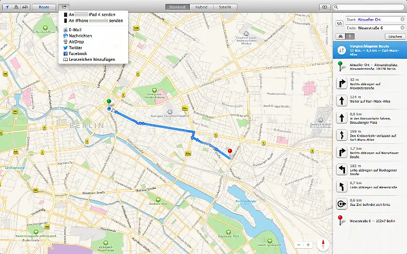
Task: Switch to Hybrid map view
Action: click(x=201, y=7)
